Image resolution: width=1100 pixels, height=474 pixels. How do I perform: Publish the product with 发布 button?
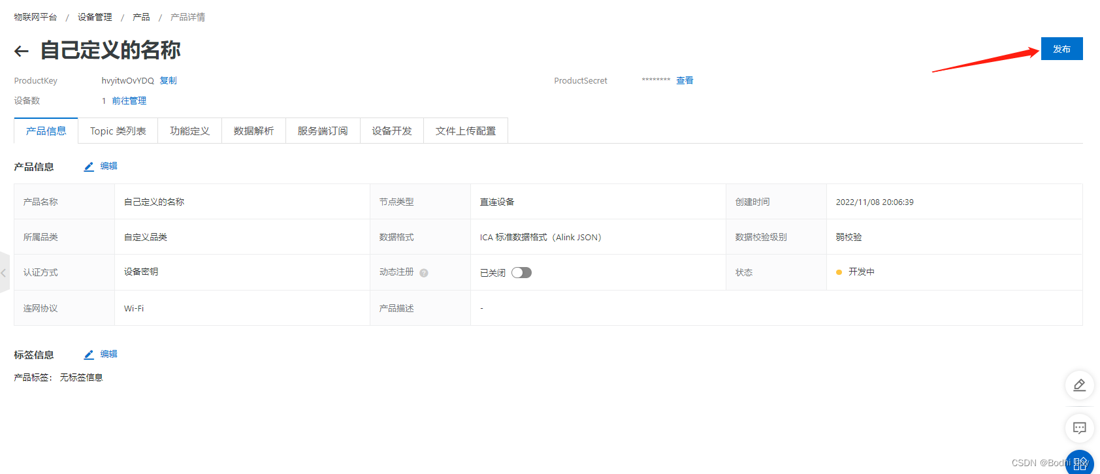pos(1061,49)
